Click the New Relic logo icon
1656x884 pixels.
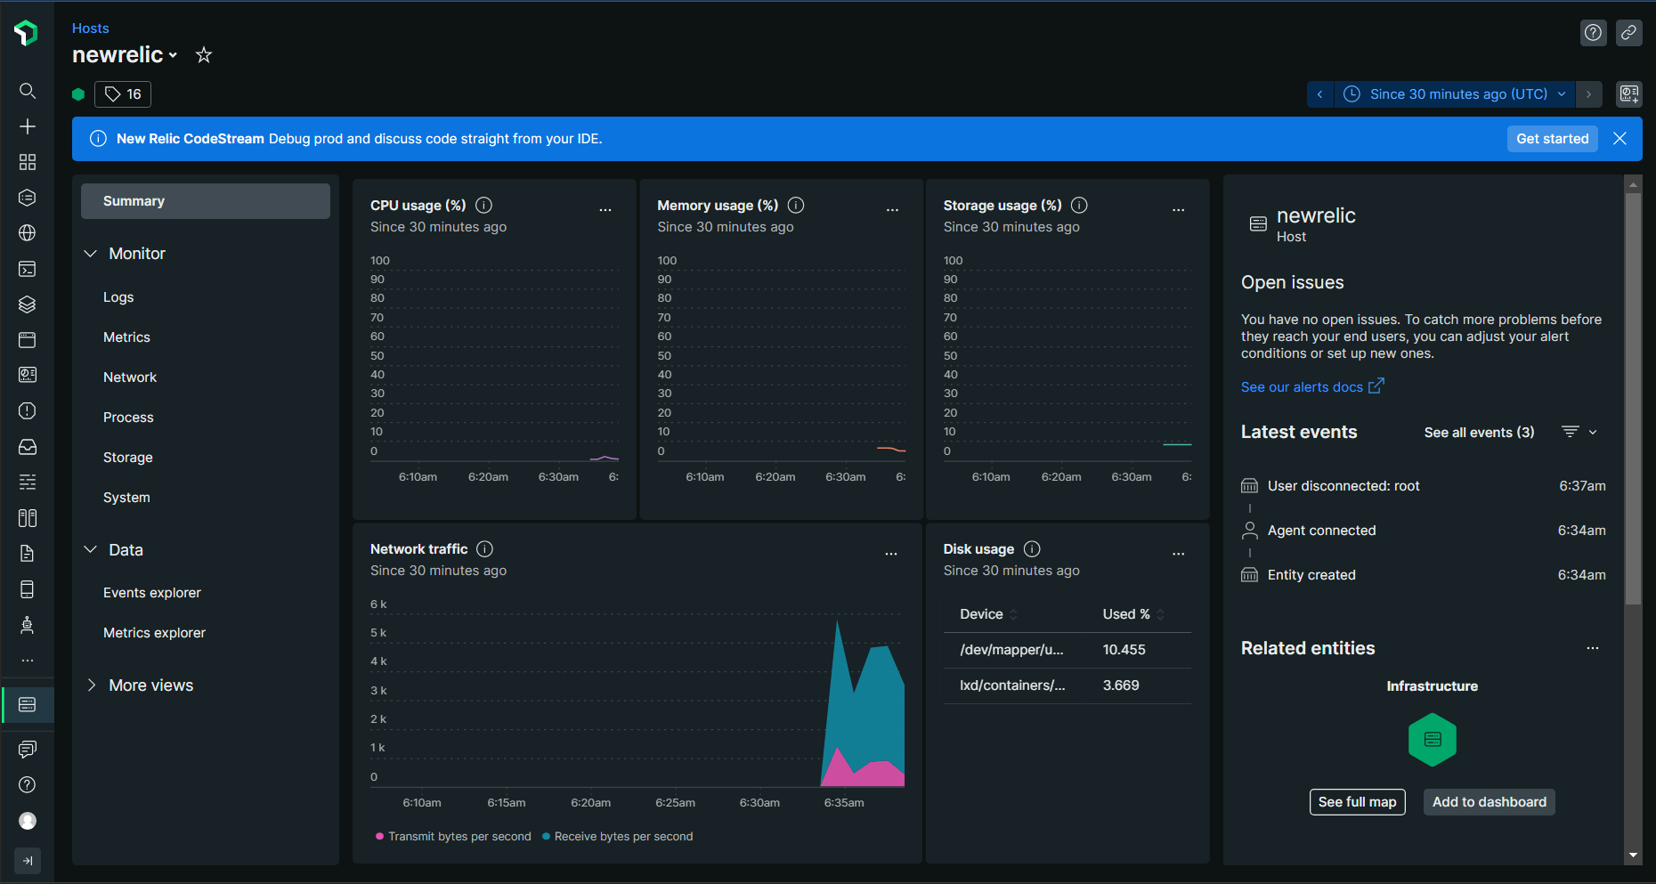coord(27,34)
